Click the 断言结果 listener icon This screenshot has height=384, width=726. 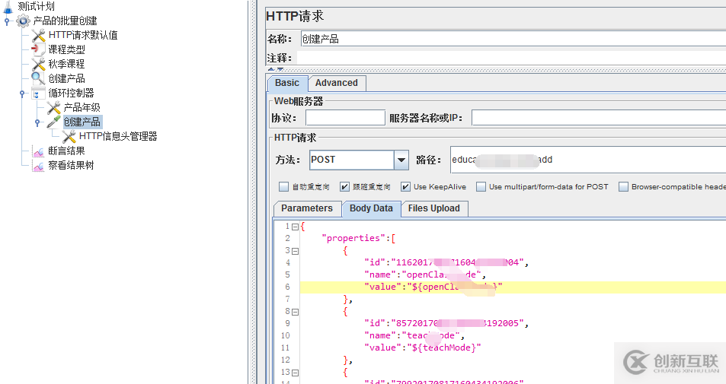[38, 151]
